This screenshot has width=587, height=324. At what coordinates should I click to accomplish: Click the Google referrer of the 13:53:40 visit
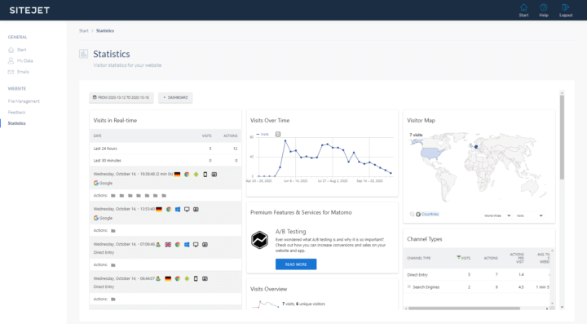(x=103, y=218)
